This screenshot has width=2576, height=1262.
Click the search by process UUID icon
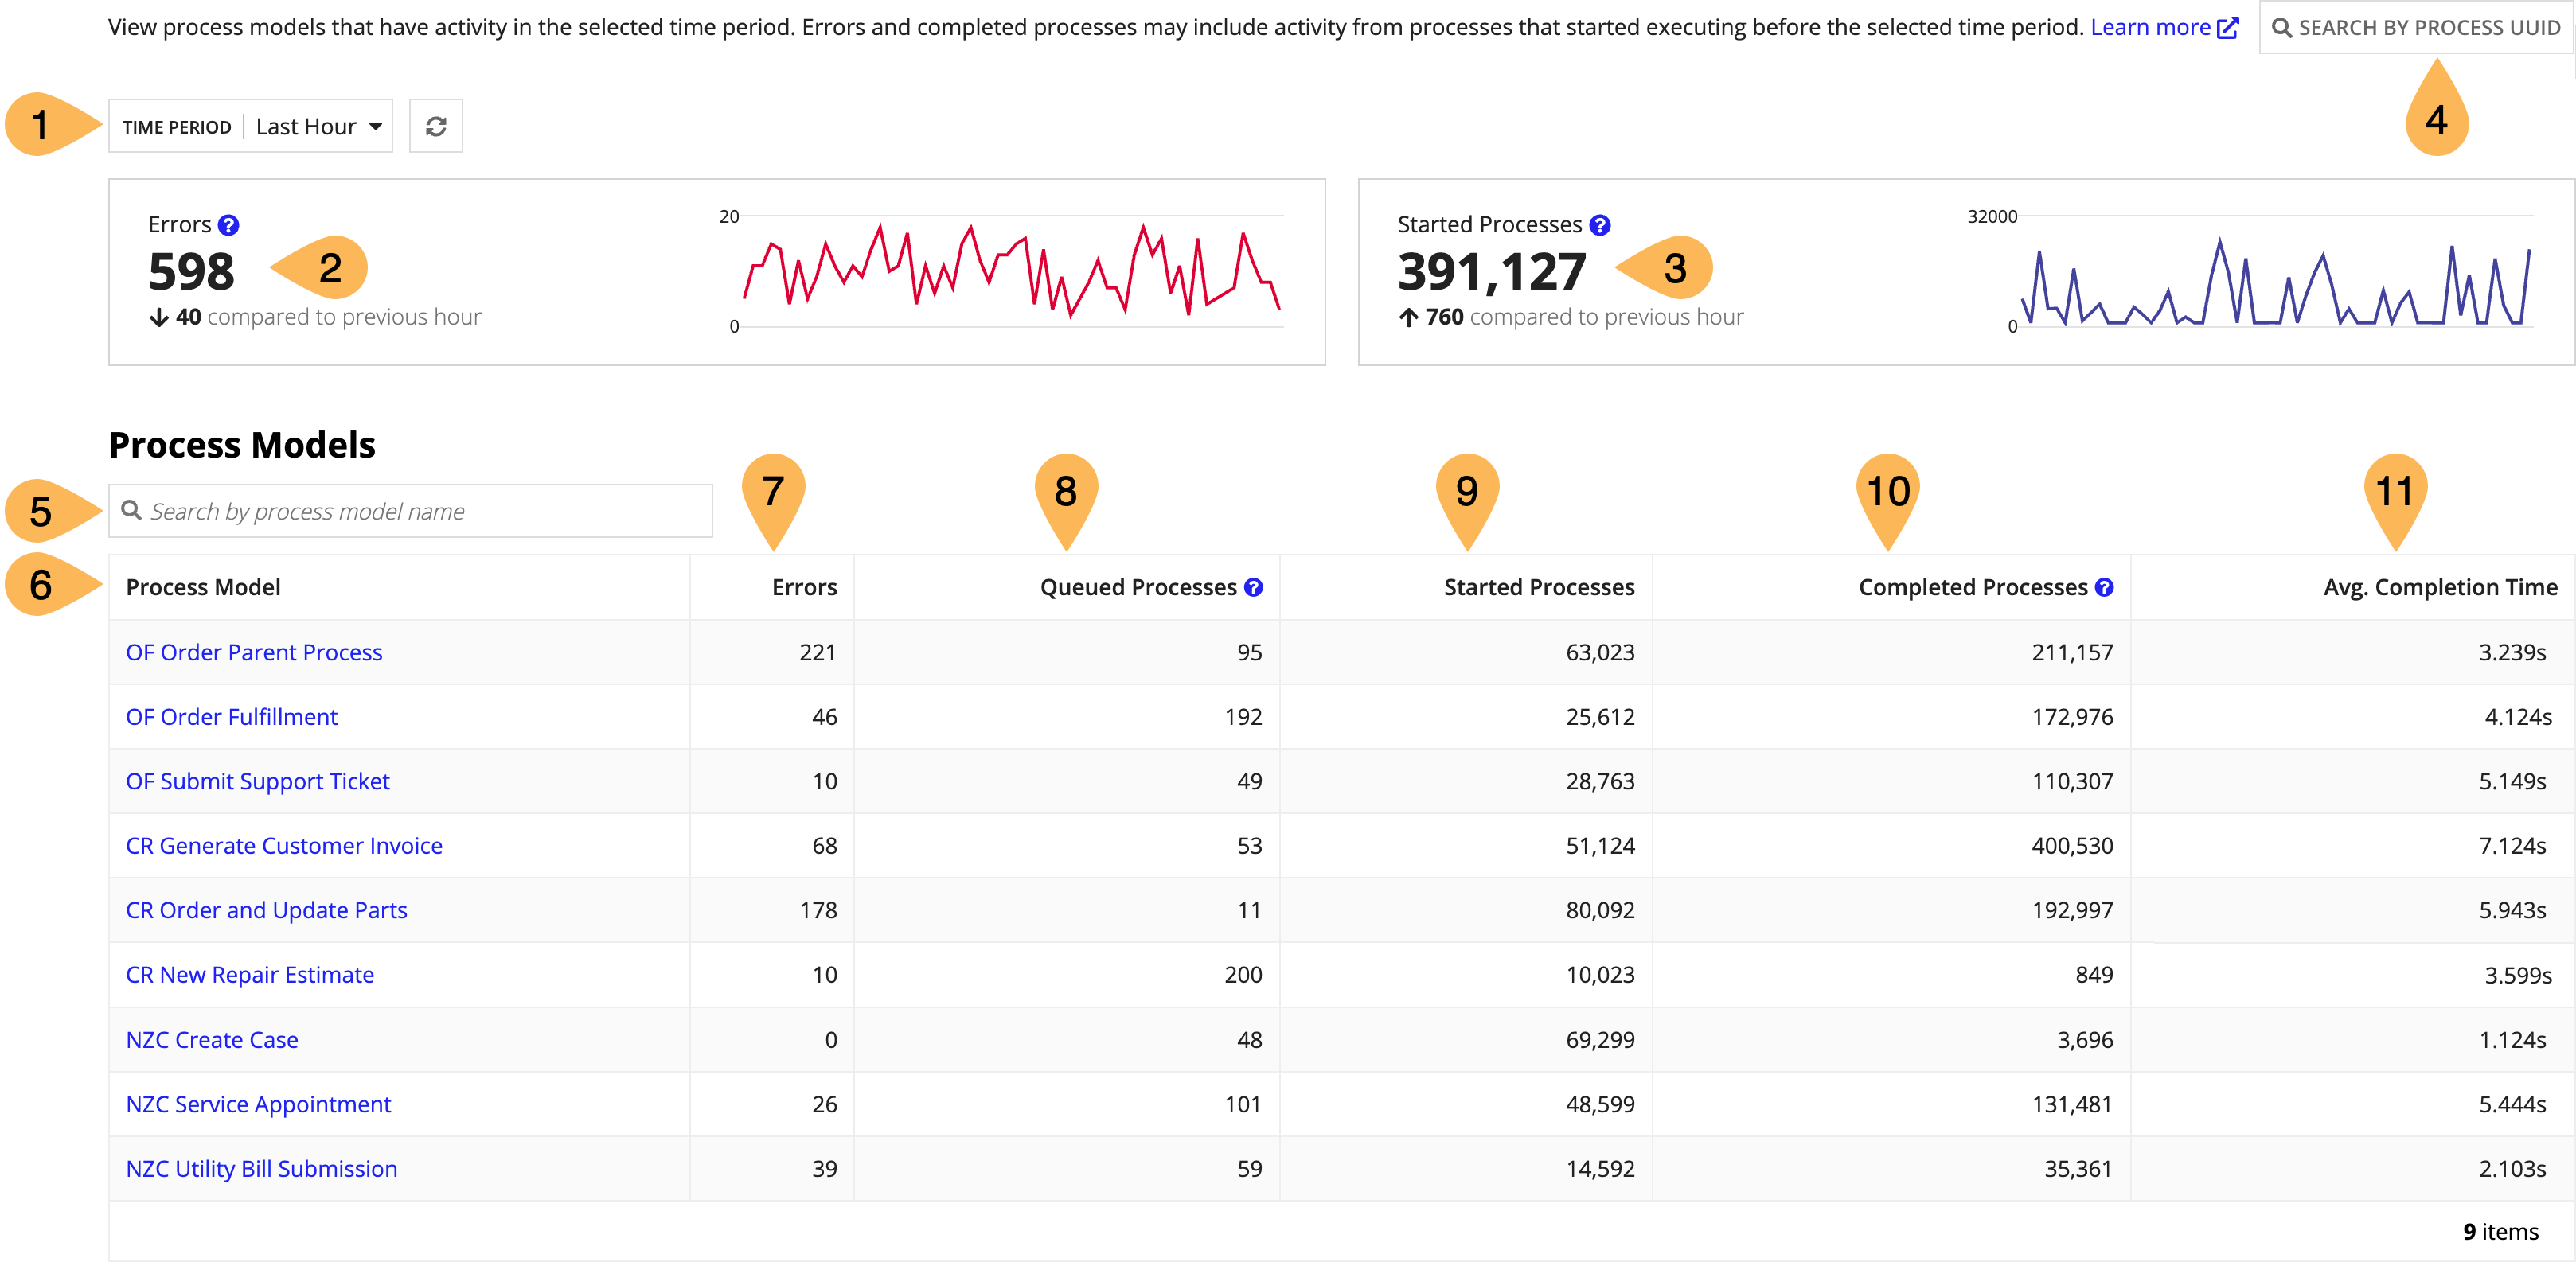point(2285,28)
